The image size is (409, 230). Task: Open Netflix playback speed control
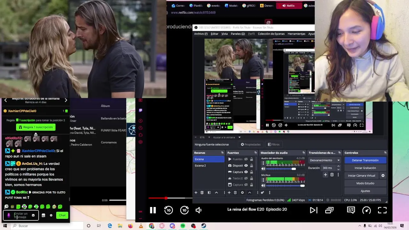tap(367, 210)
